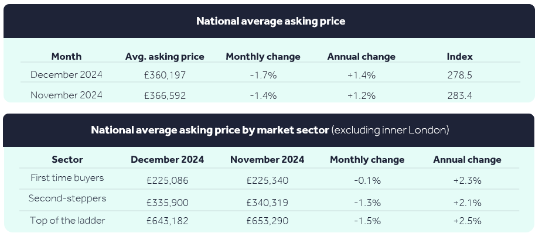The width and height of the screenshot is (542, 233).
Task: Click the market sector table title banner
Action: 269,130
